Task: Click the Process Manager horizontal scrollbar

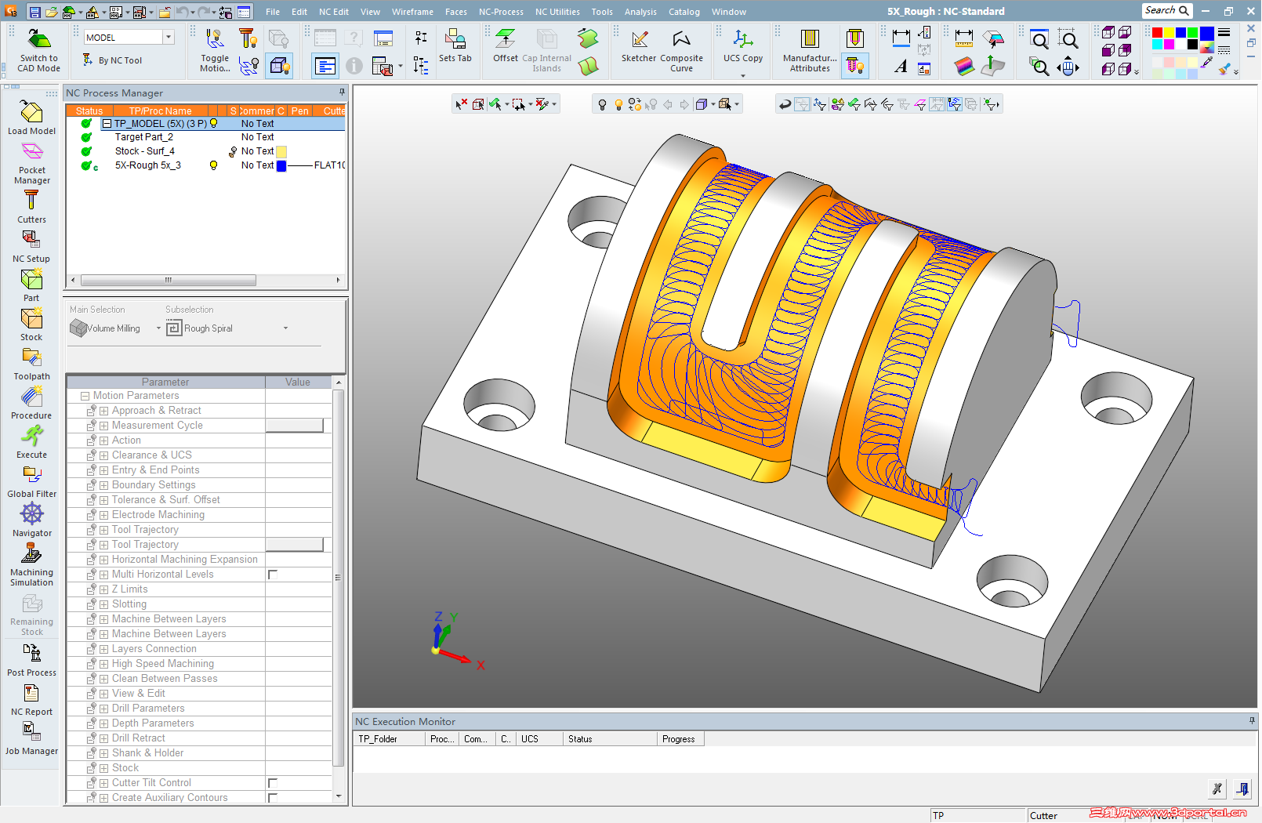Action: coord(169,280)
